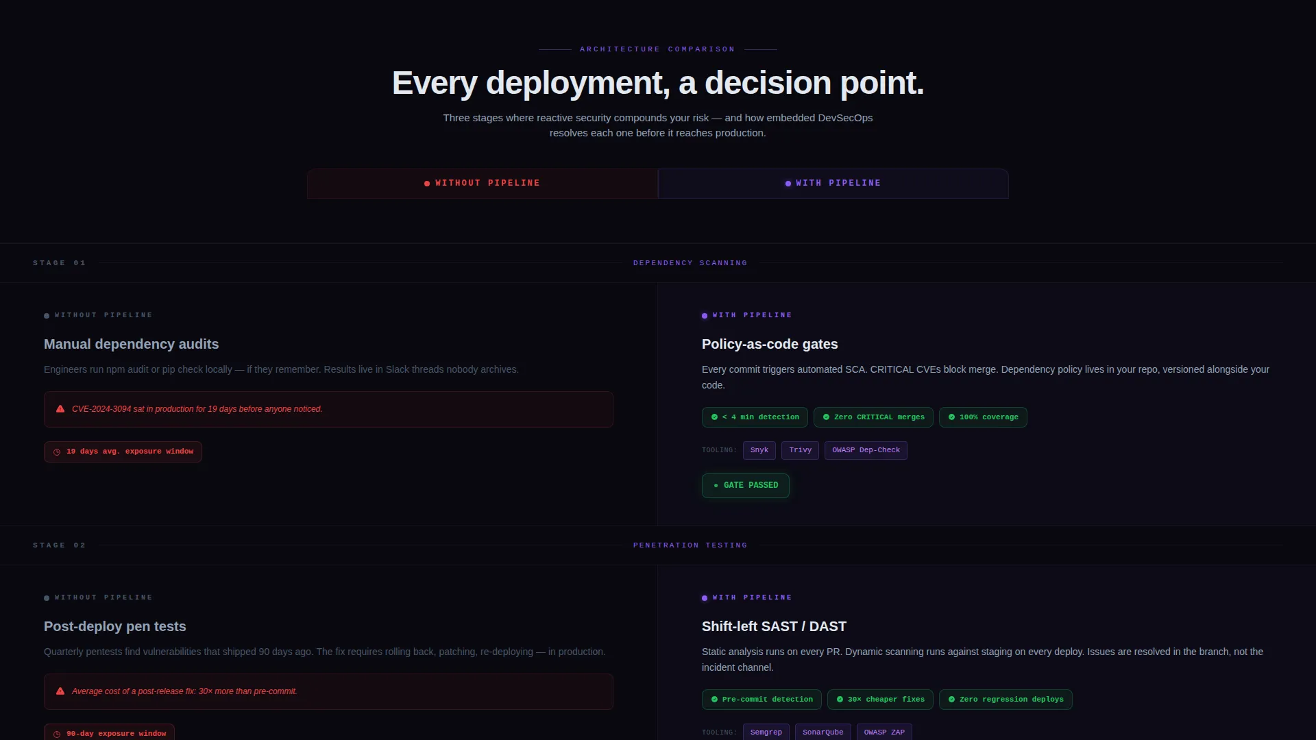Click the warning triangle icon beside post-release fix cost alert
The height and width of the screenshot is (740, 1316).
[x=60, y=691]
